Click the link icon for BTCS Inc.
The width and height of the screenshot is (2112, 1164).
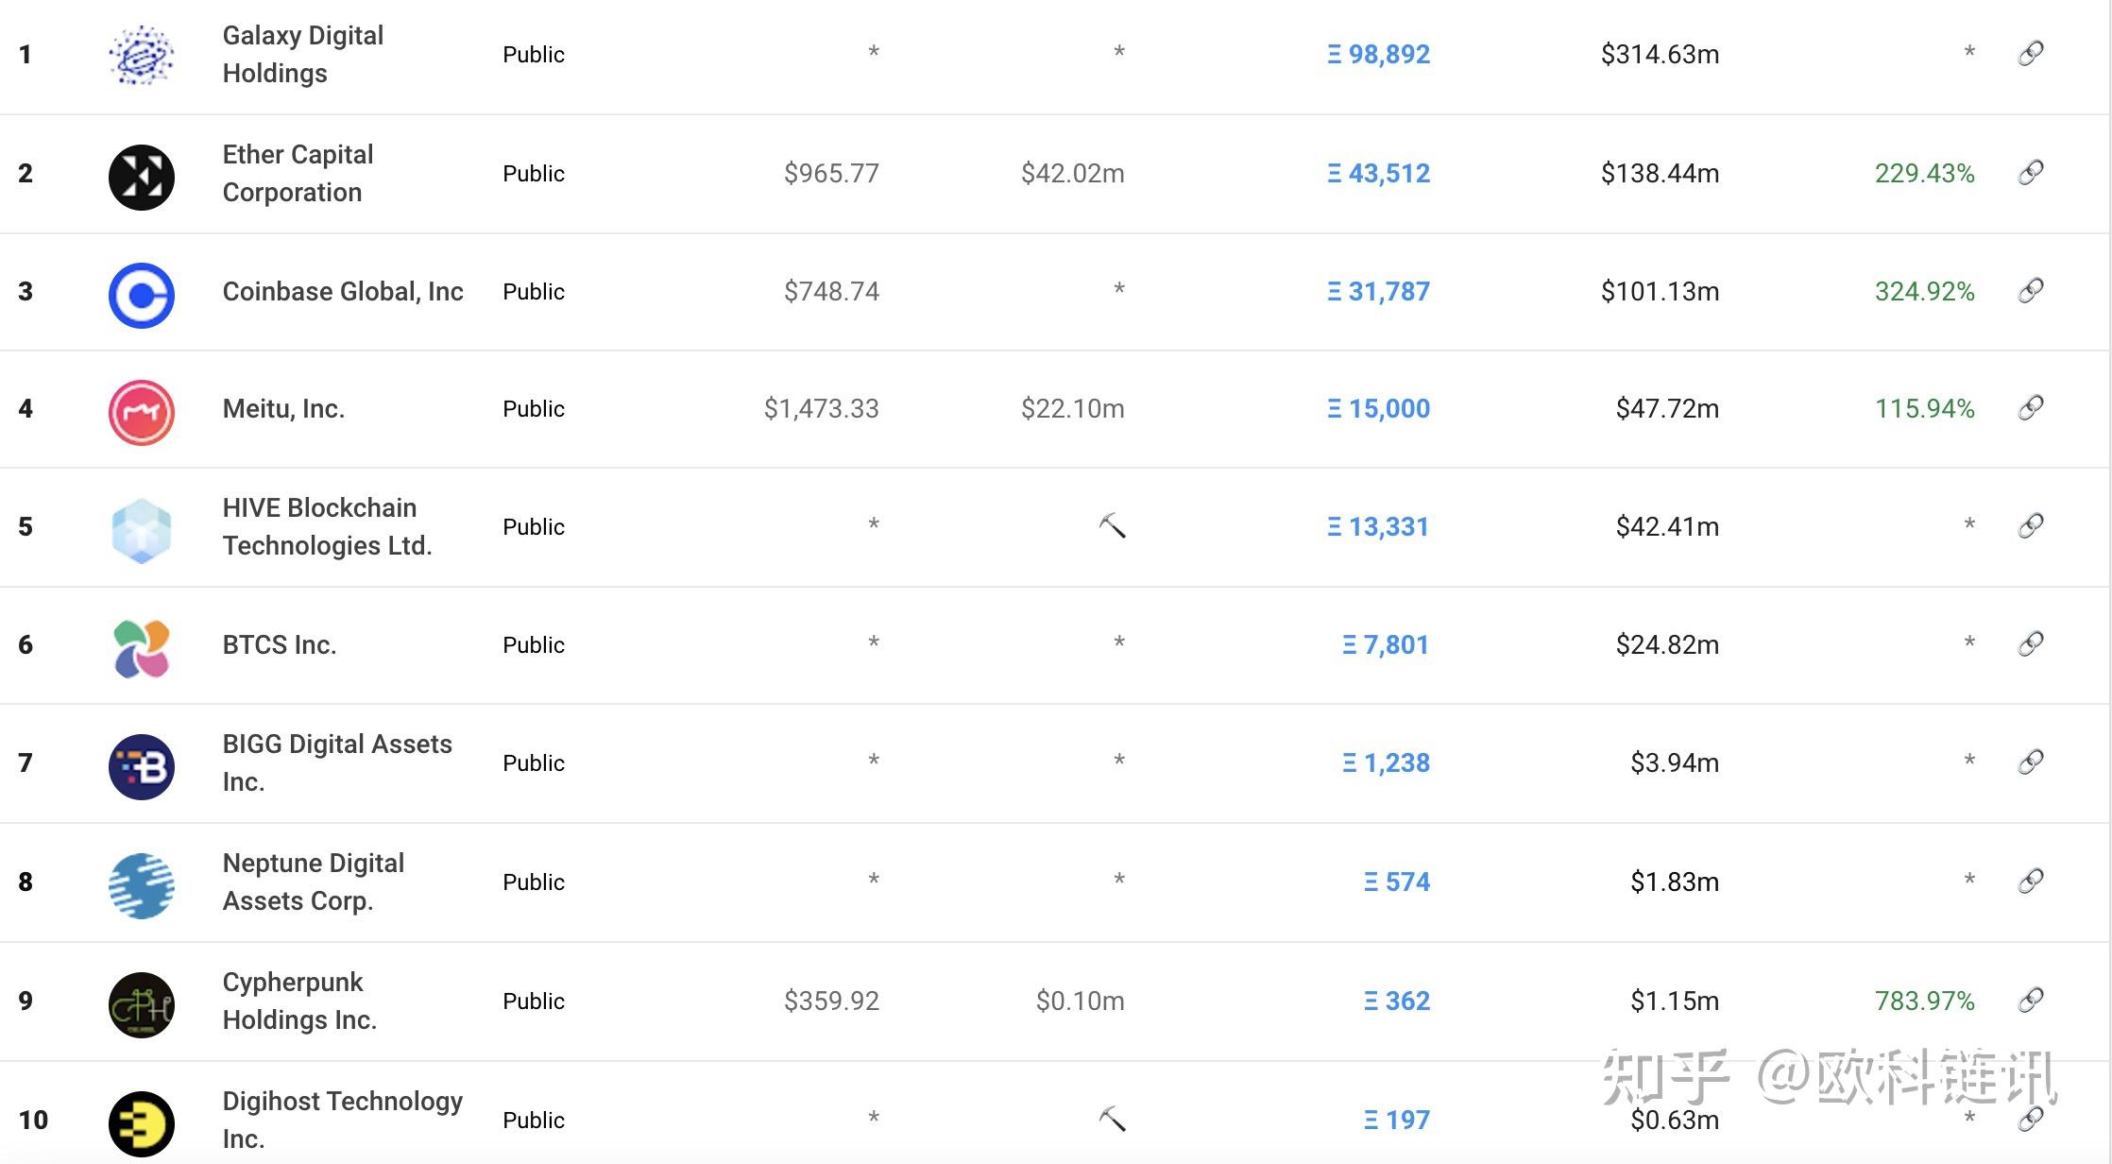2031,643
